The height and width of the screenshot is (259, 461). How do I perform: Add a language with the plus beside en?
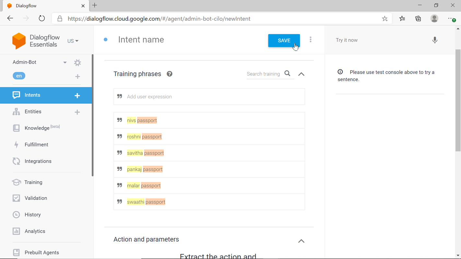click(77, 77)
